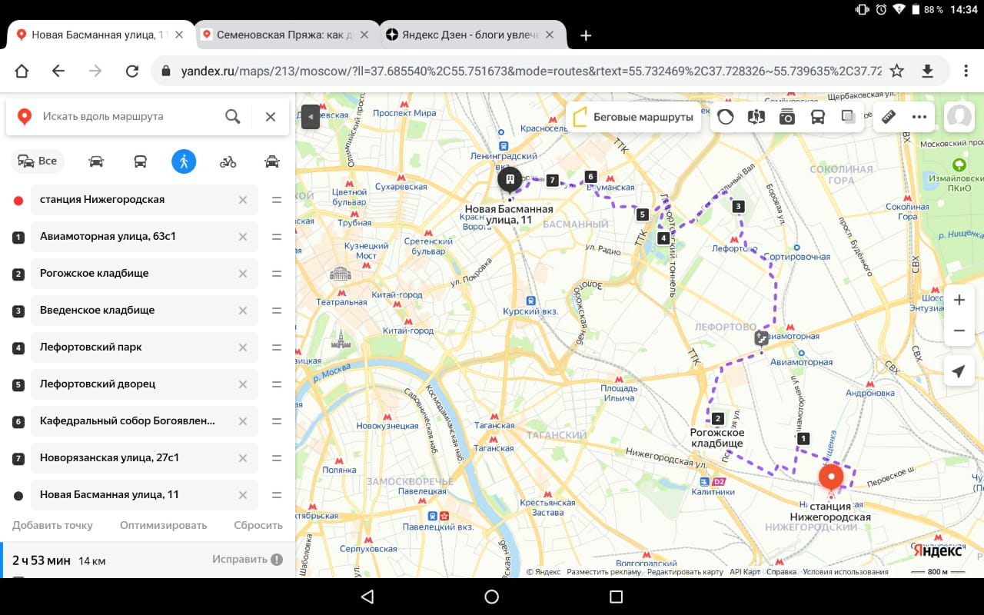The height and width of the screenshot is (615, 984).
Task: Remove Авиамоторная улица, 63с1 waypoint
Action: tap(243, 237)
